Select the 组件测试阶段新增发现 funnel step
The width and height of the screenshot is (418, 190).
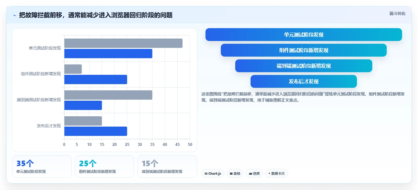304,50
